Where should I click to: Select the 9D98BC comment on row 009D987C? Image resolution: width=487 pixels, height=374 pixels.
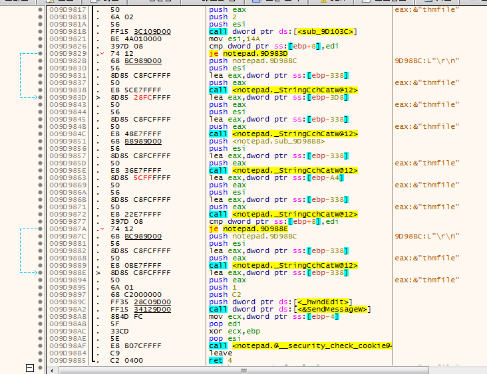click(x=427, y=236)
